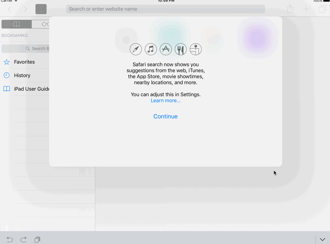The height and width of the screenshot is (244, 330).
Task: Click the App Store icon in the dialog
Action: click(x=166, y=49)
